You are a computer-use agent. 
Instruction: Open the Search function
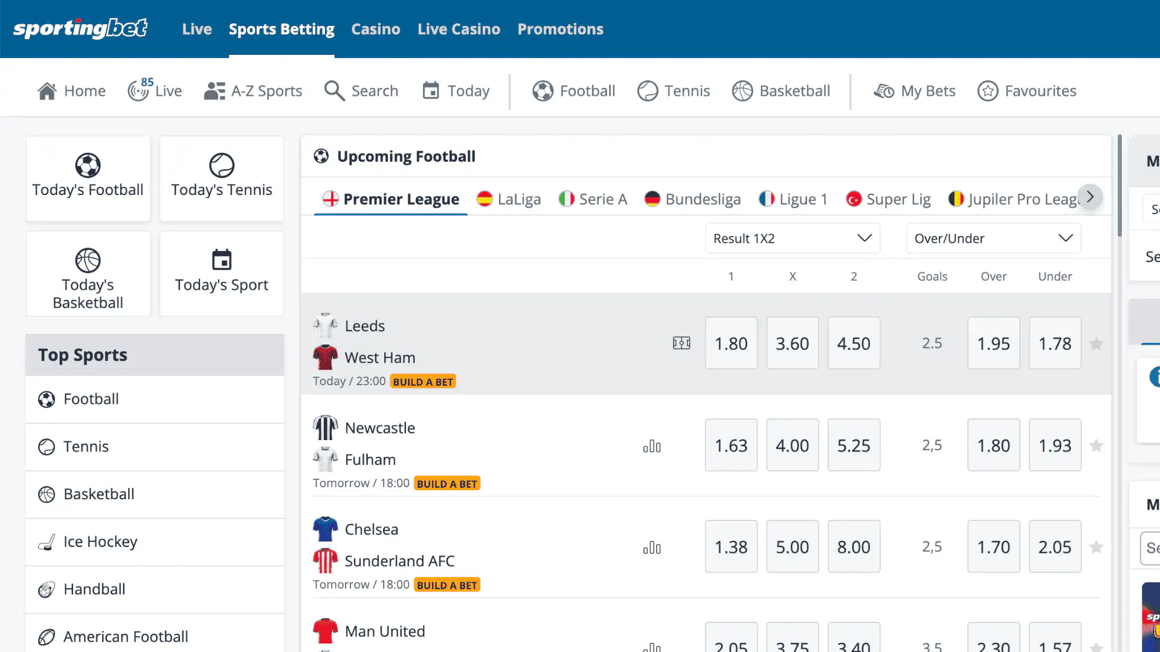(x=361, y=91)
